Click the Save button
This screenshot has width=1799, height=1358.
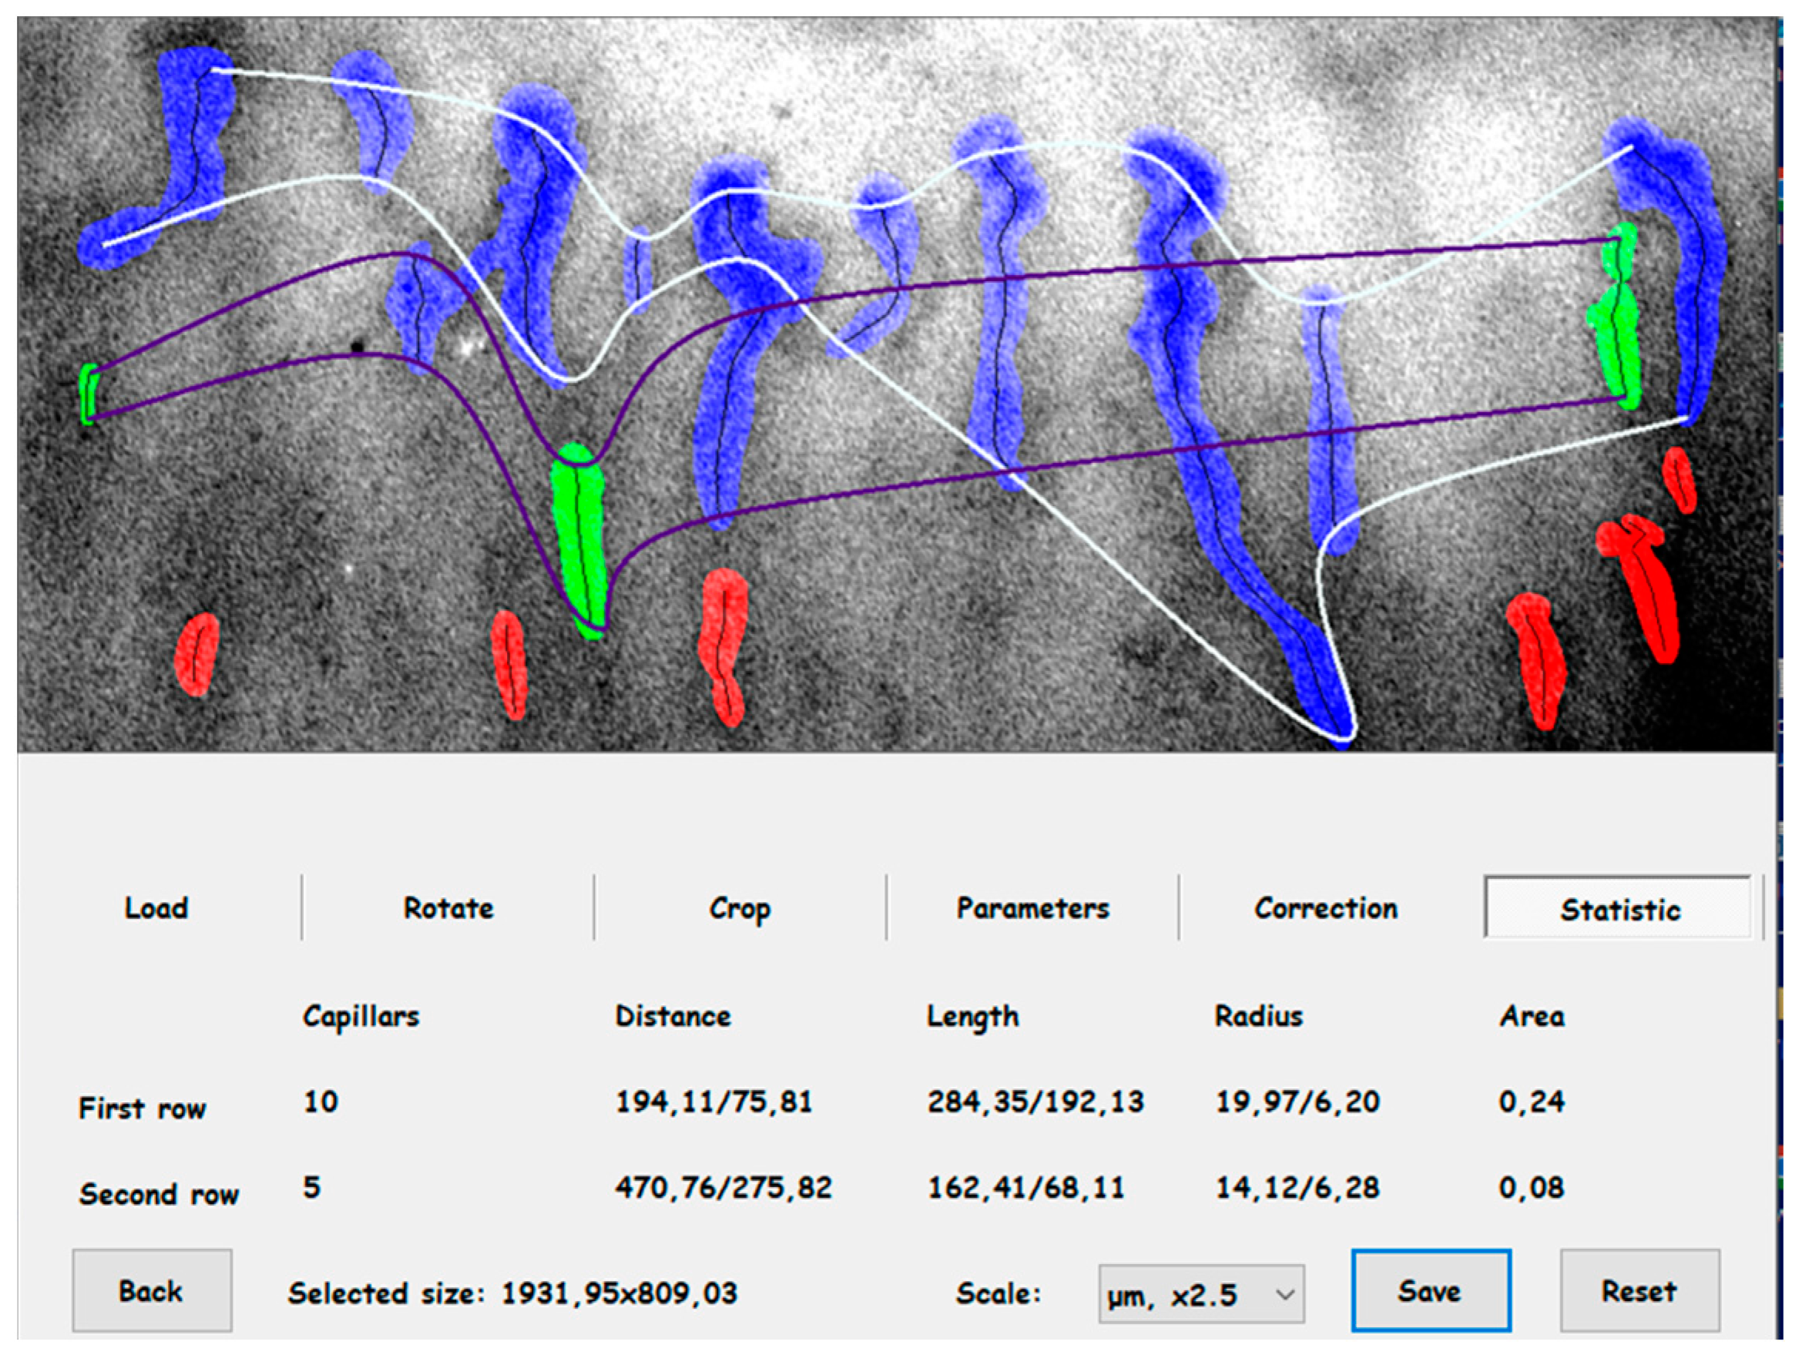point(1430,1290)
